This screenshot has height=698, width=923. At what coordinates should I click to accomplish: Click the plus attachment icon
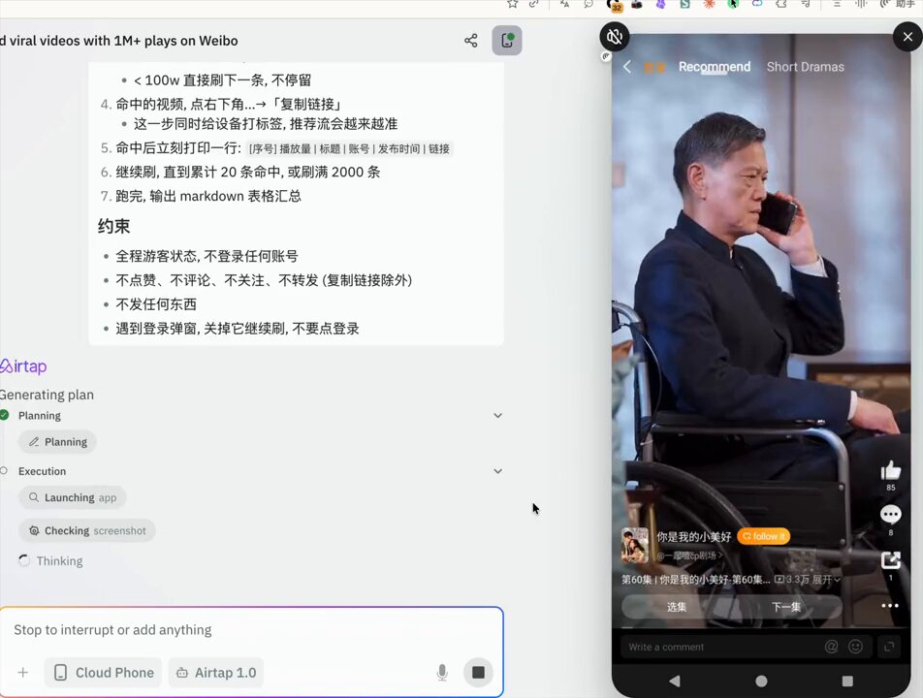pos(23,673)
